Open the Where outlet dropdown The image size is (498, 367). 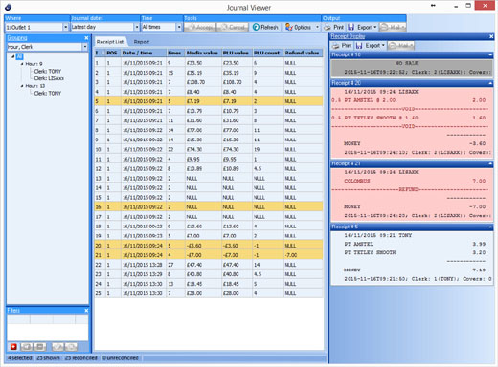[x=65, y=27]
